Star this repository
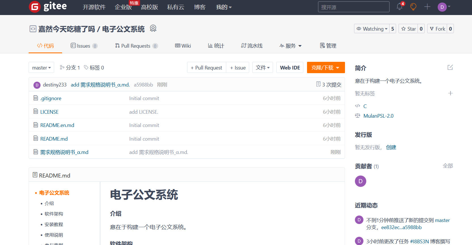472x245 pixels. point(408,29)
